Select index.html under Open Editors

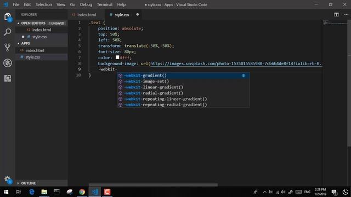tap(42, 30)
